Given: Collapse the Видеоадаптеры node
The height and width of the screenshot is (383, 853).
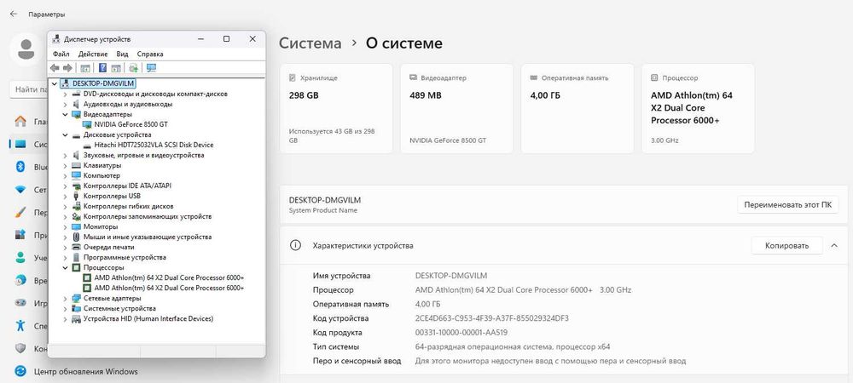Looking at the screenshot, I should [x=66, y=114].
